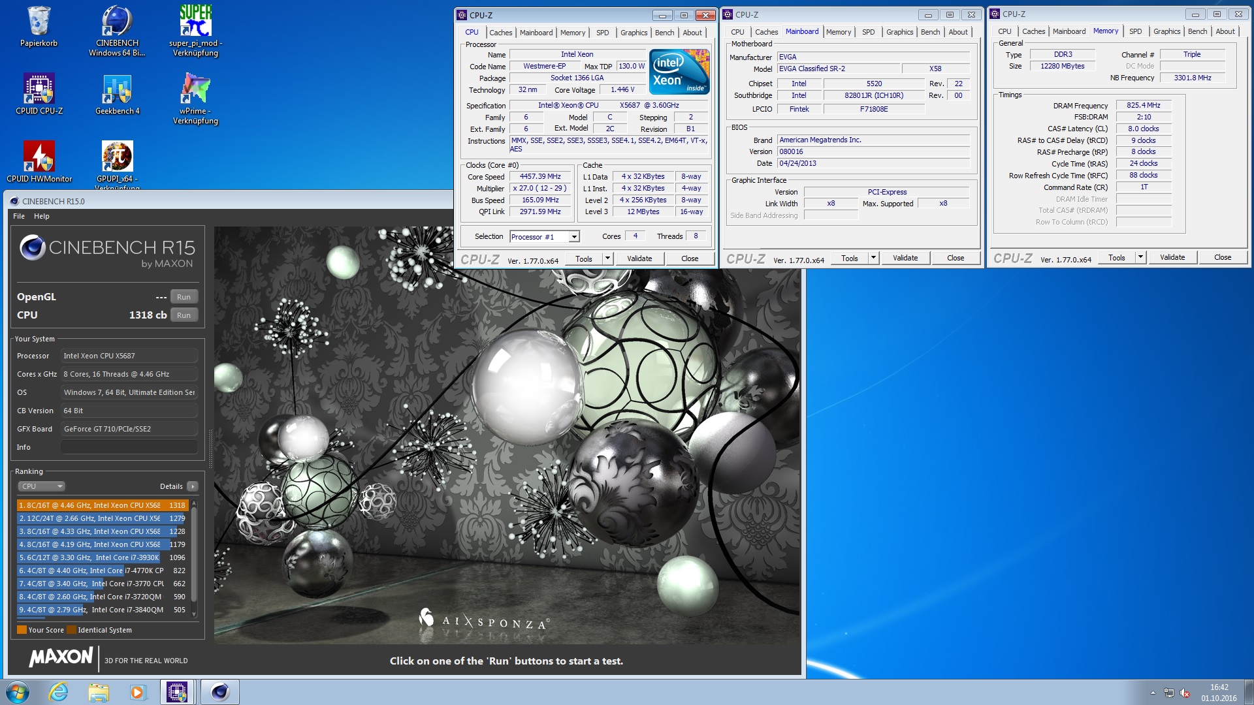Click the rendered Cinebench scene image
This screenshot has height=705, width=1254.
coord(507,435)
